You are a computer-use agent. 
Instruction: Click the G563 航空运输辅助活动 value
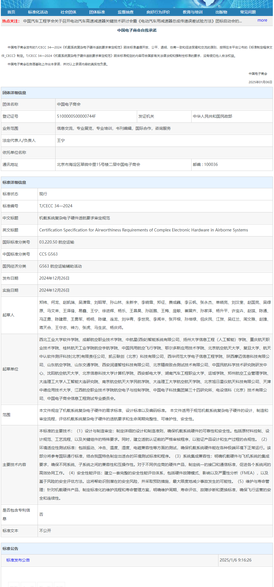tap(61, 266)
